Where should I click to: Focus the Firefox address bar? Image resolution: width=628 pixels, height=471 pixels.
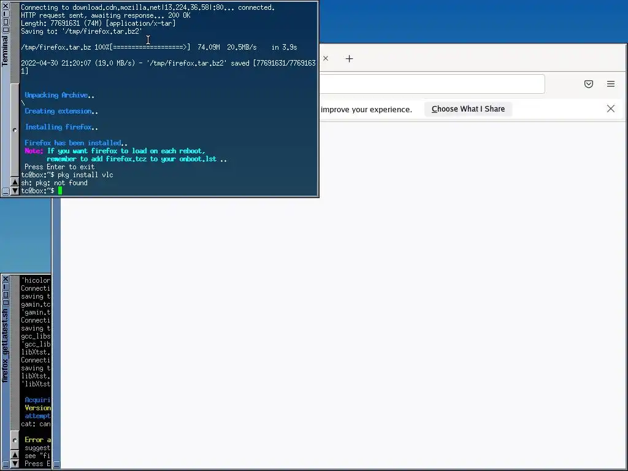432,83
